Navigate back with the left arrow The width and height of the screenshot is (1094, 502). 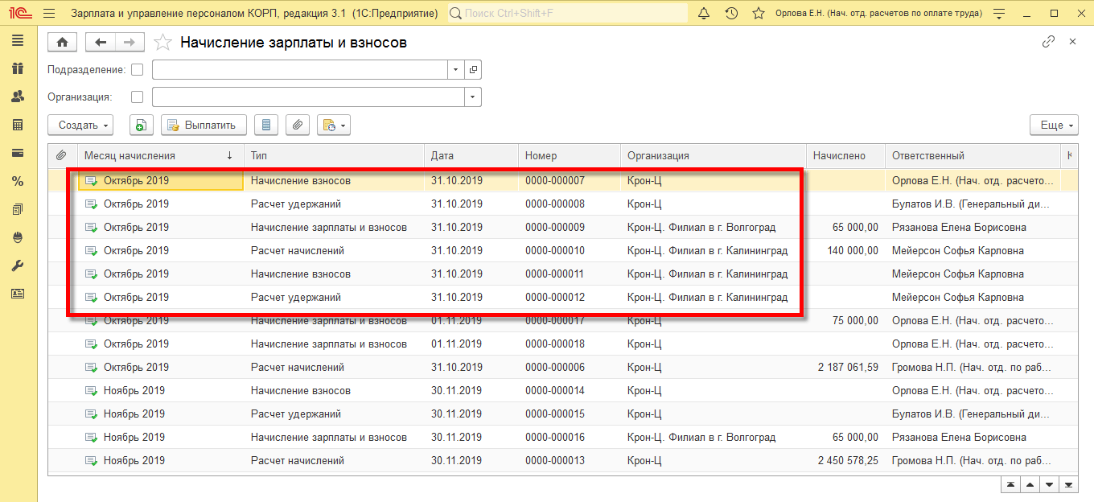[101, 43]
